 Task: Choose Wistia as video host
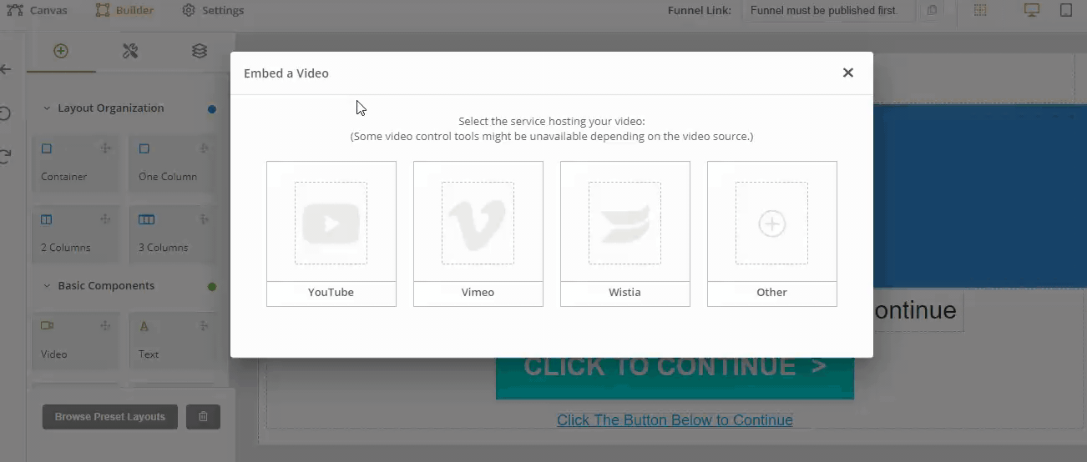[x=625, y=234]
